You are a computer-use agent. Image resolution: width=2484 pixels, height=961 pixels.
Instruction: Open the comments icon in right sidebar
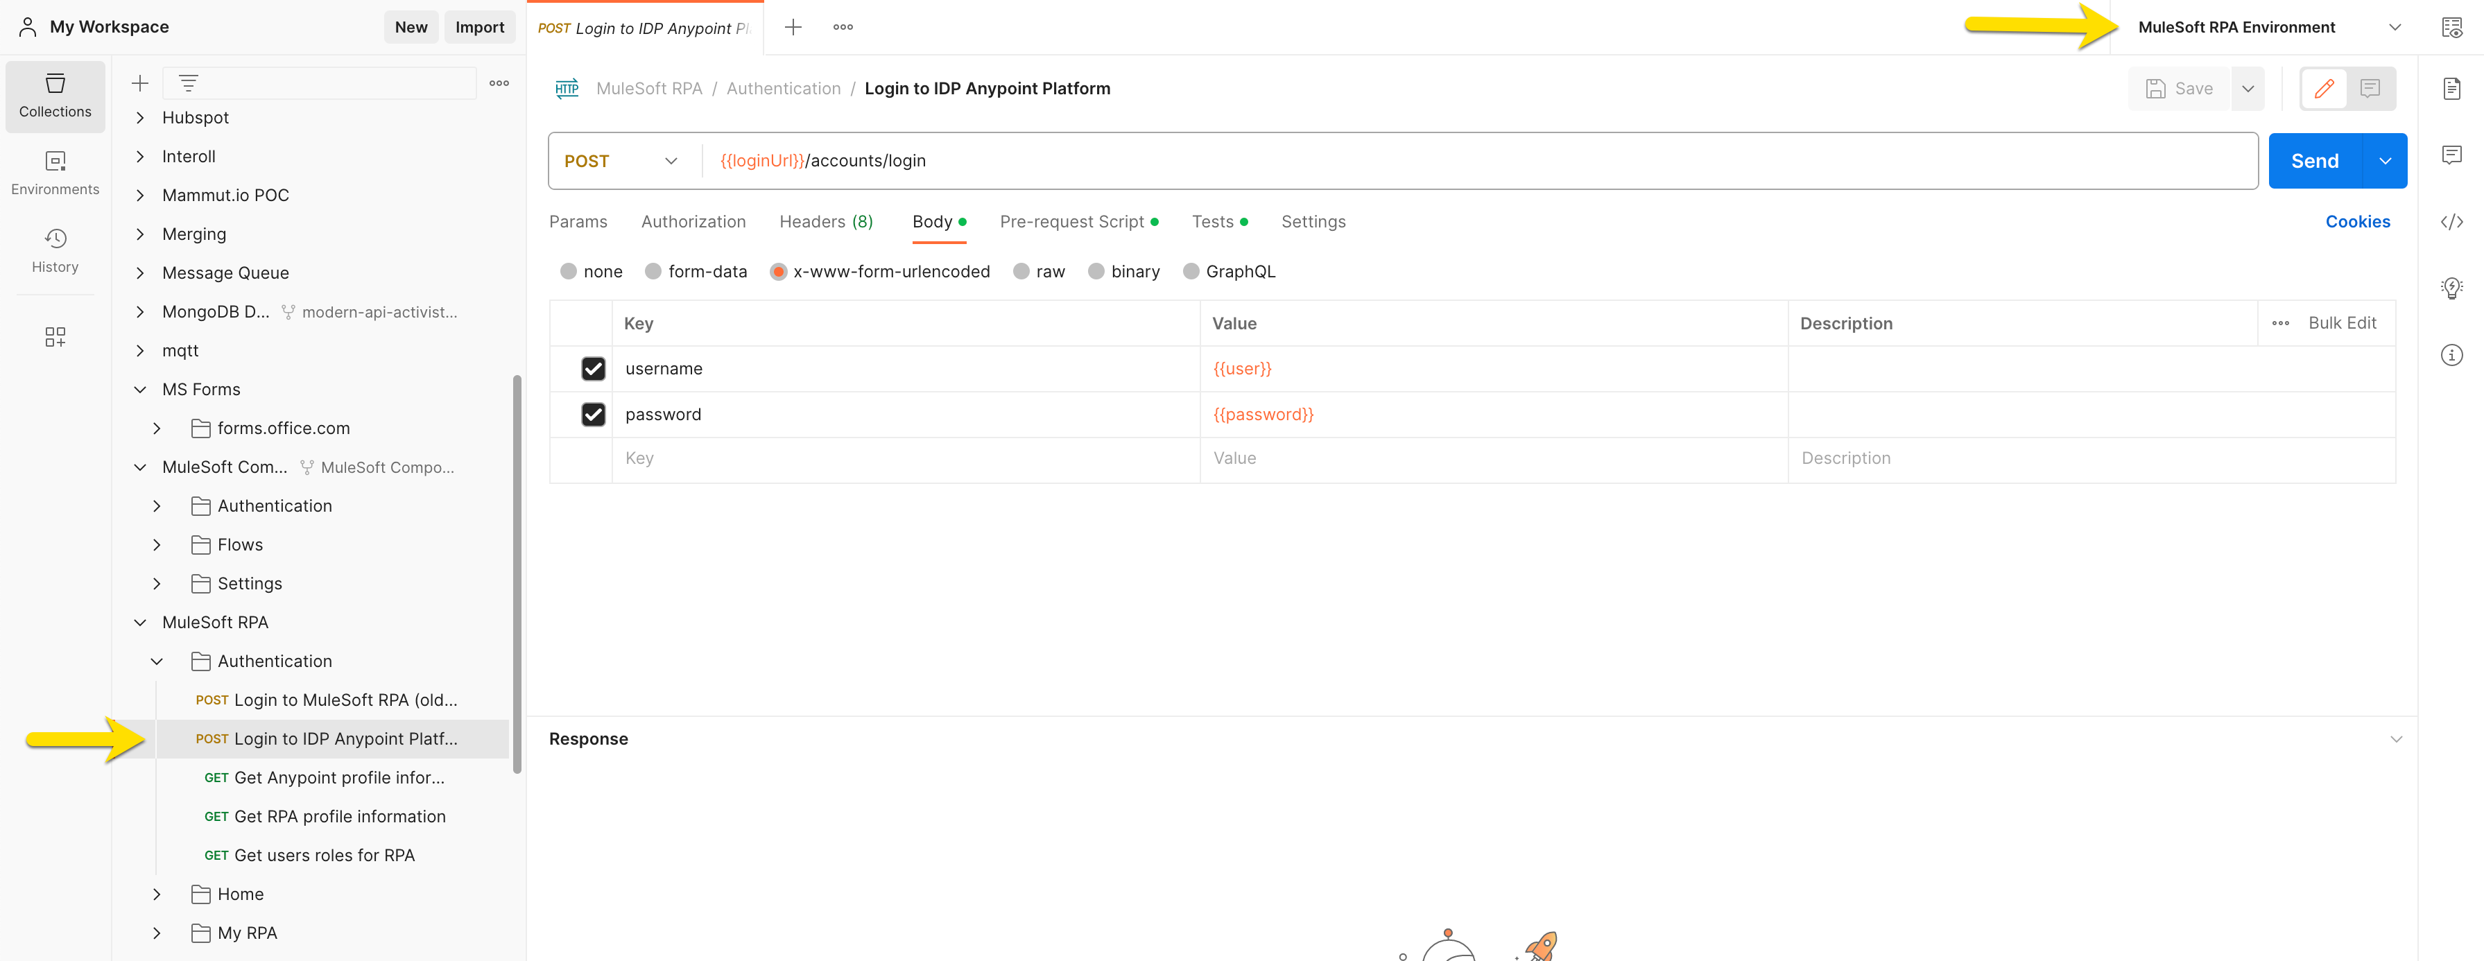tap(2451, 155)
